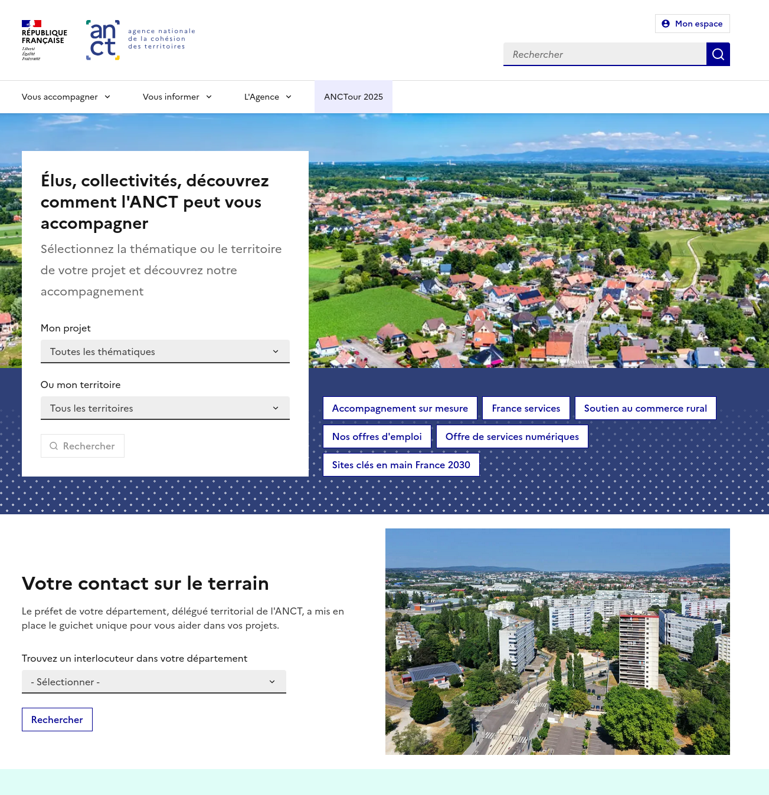Open Accompagnement sur mesure link
Screen dimensions: 769x795
[x=400, y=408]
